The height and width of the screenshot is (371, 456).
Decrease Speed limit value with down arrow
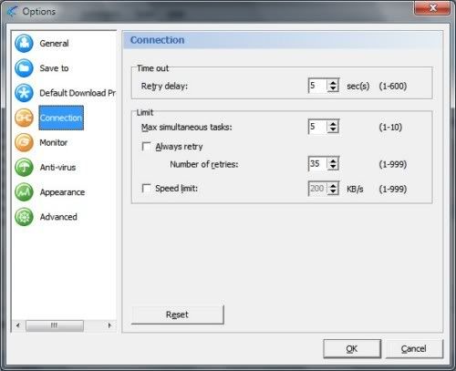click(x=333, y=191)
